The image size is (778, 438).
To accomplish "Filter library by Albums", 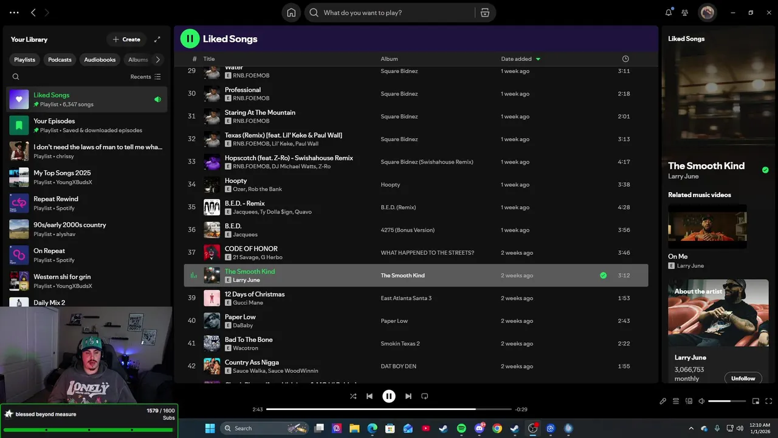I will (x=138, y=60).
